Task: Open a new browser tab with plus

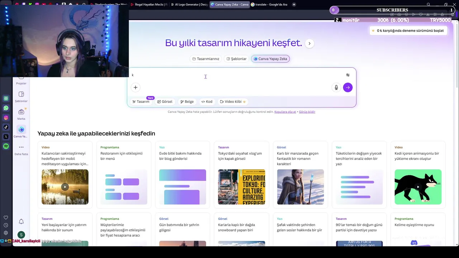Action: pyautogui.click(x=294, y=4)
